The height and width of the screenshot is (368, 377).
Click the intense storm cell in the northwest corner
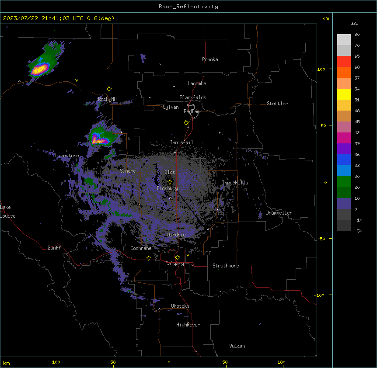(39, 69)
